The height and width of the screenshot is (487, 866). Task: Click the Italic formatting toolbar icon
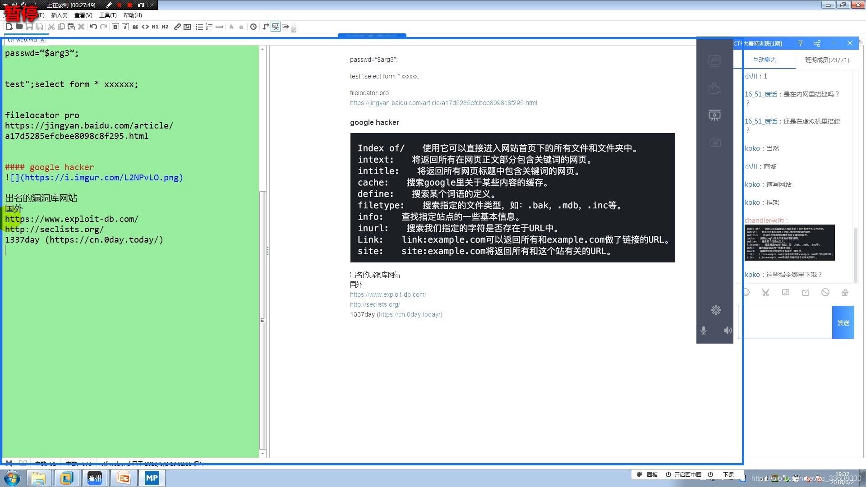(x=125, y=27)
